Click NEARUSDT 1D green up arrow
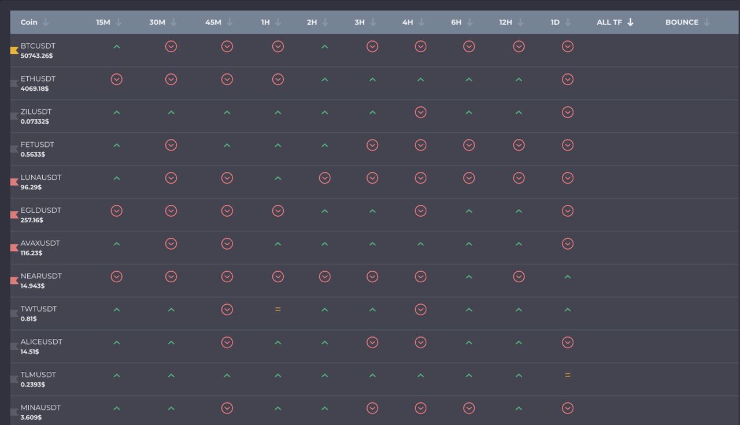Viewport: 740px width, 425px height. click(568, 277)
